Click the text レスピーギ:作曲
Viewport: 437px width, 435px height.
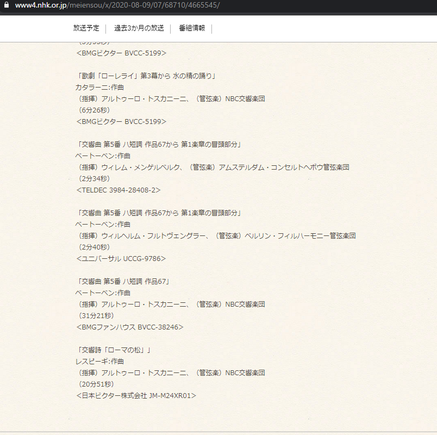(x=99, y=362)
